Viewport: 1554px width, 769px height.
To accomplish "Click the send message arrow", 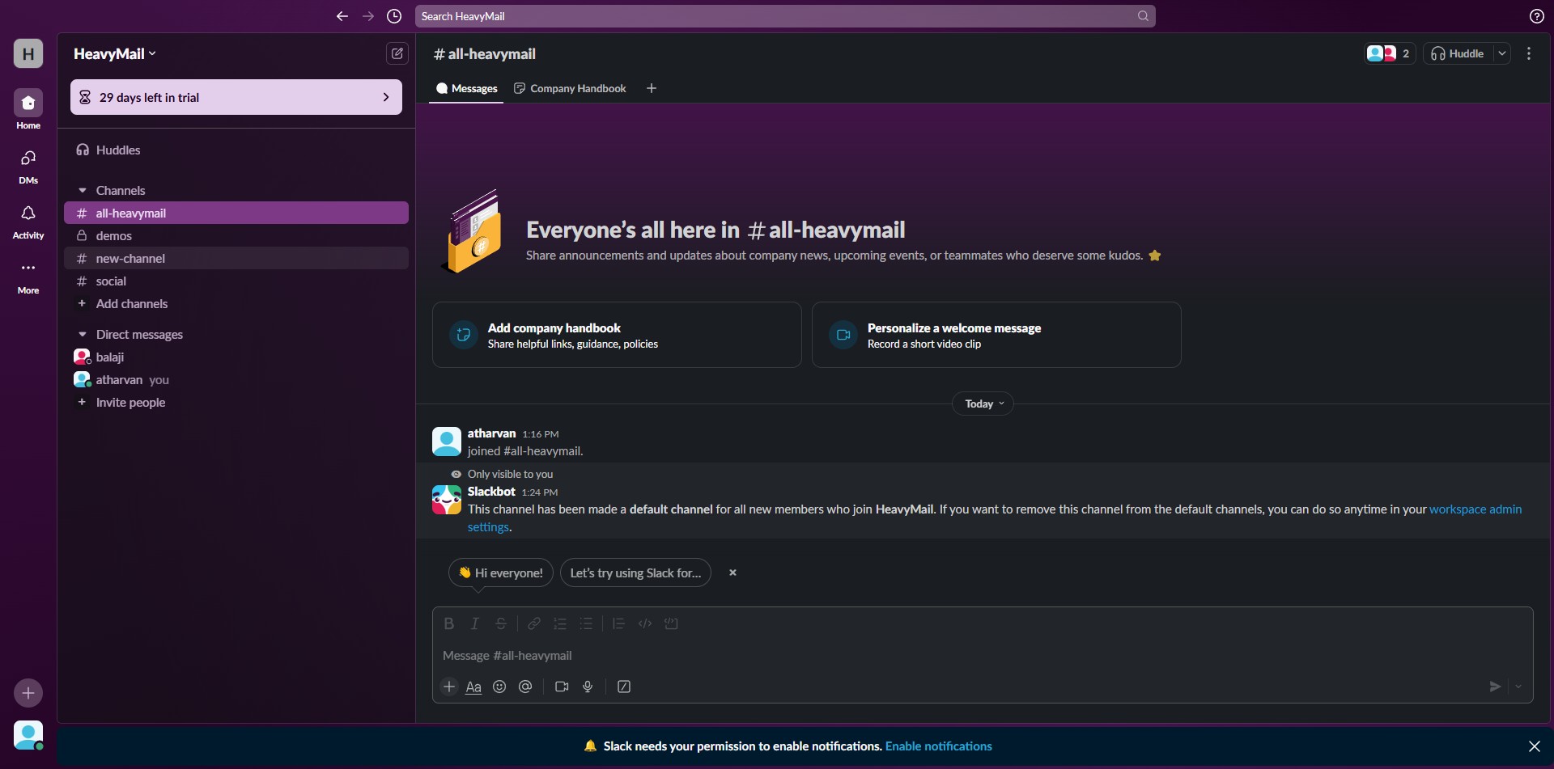I will (x=1495, y=687).
